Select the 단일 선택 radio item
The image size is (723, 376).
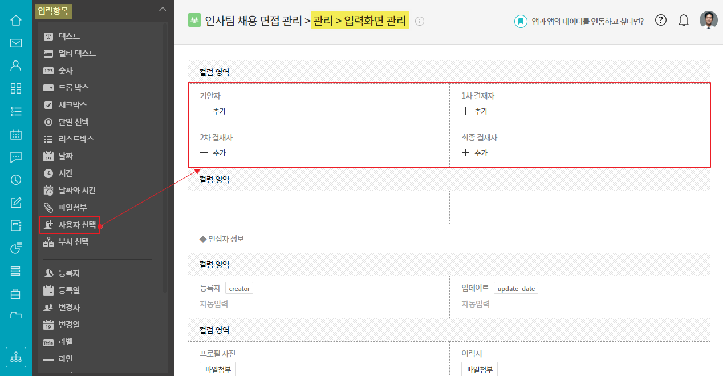(x=73, y=122)
